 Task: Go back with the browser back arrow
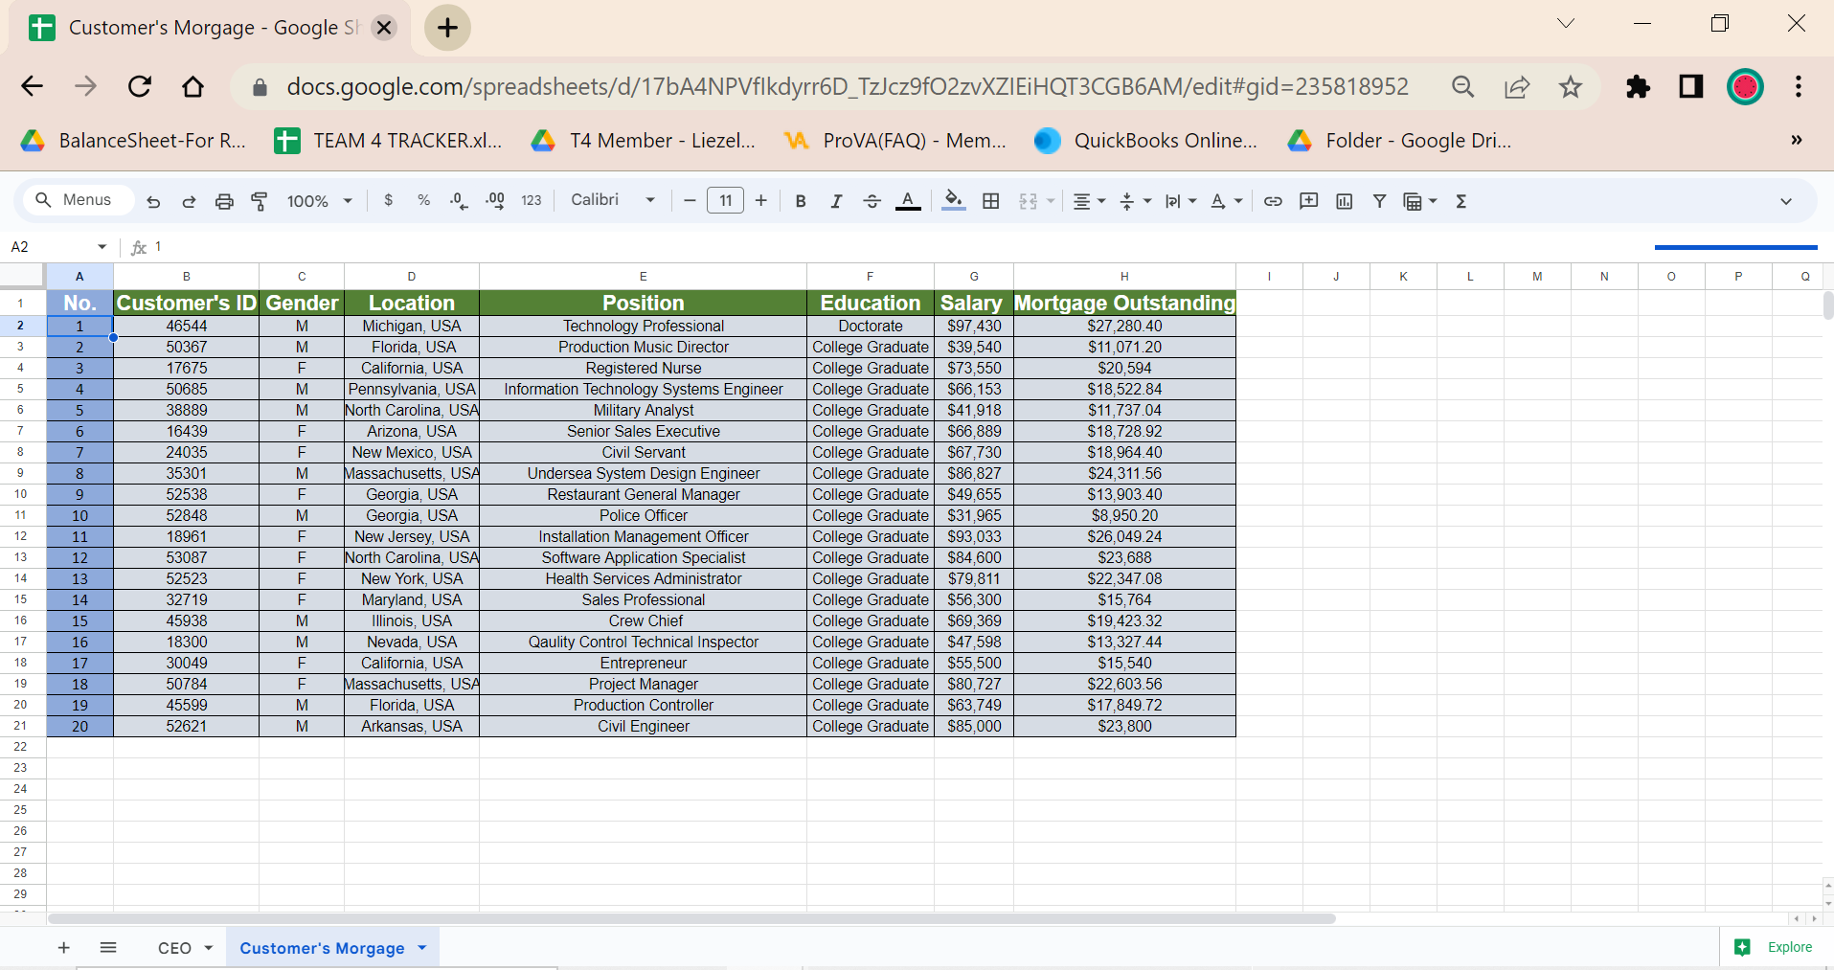pos(33,87)
